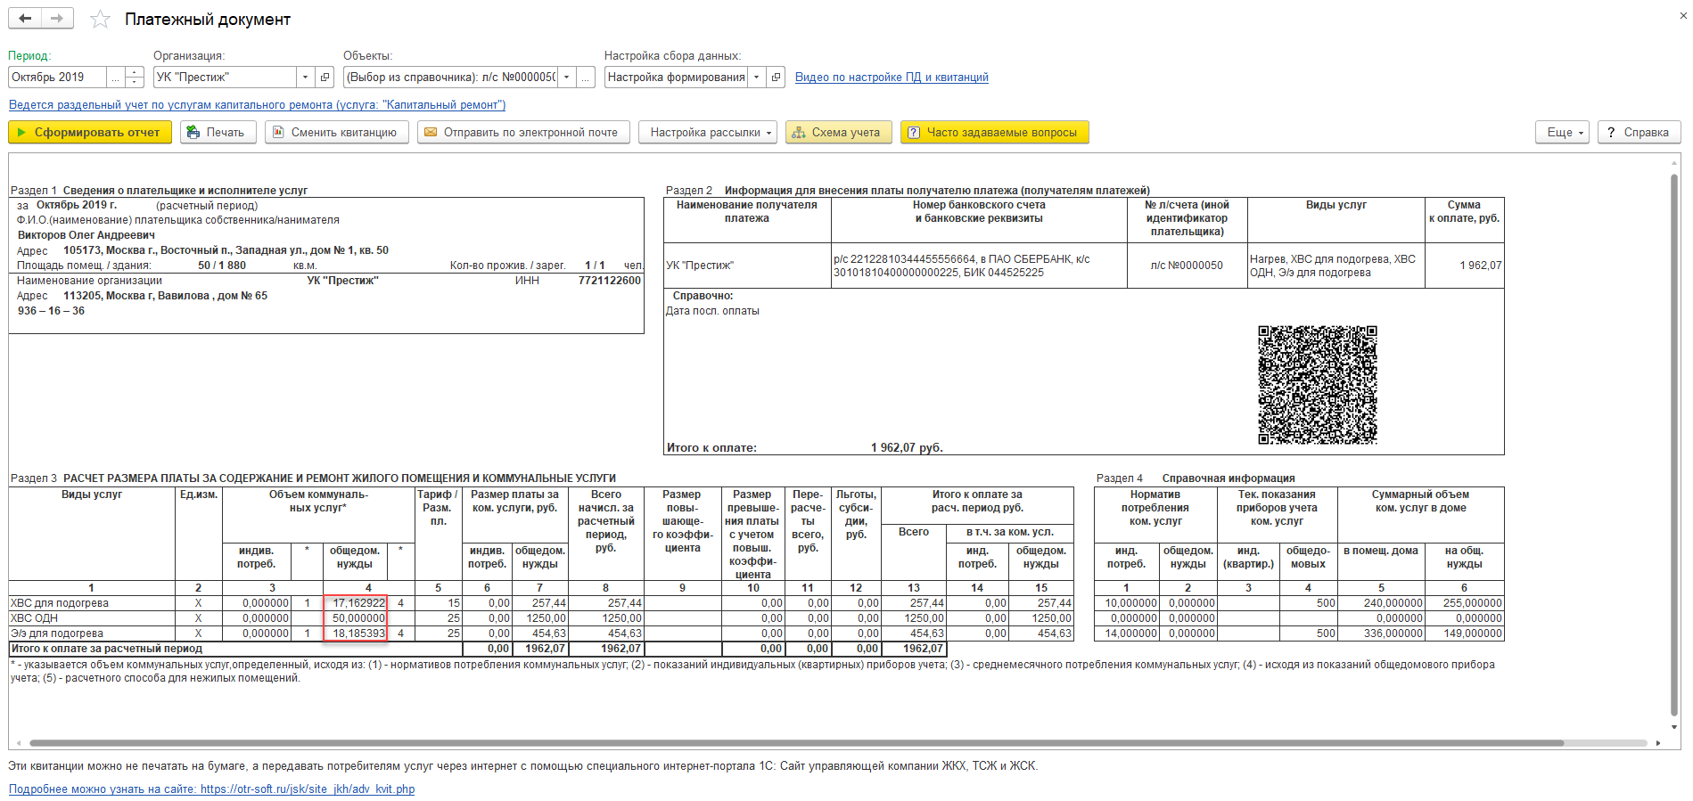Click the horizontal scrollbar of the report
1693x801 pixels.
[796, 742]
